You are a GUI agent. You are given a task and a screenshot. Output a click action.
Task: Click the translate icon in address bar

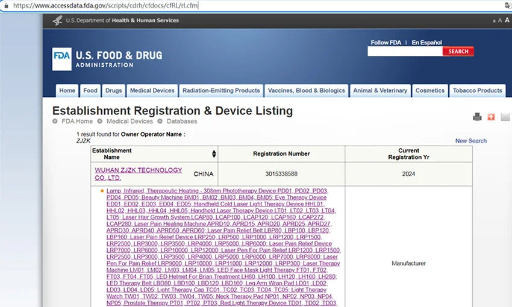[508, 5]
